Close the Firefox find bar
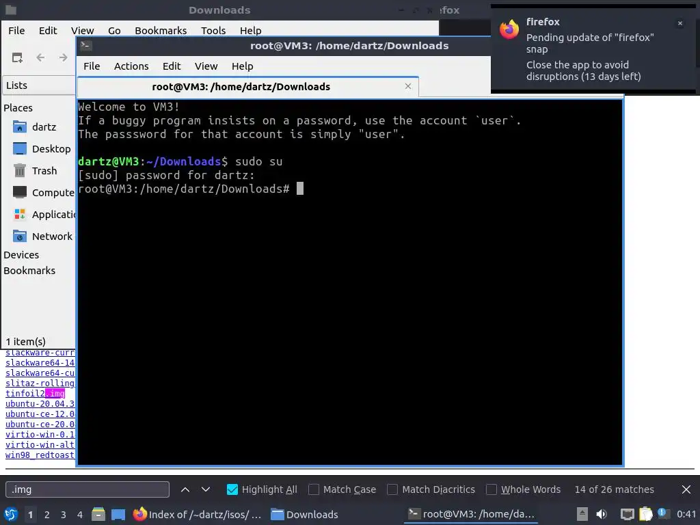Screen dimensions: 700x525 pos(686,489)
